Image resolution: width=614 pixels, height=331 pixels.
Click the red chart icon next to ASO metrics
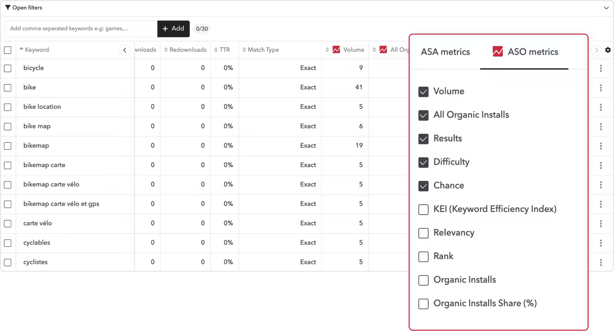click(x=498, y=51)
